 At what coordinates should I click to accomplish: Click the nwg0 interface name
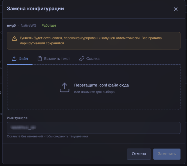pyautogui.click(x=11, y=26)
